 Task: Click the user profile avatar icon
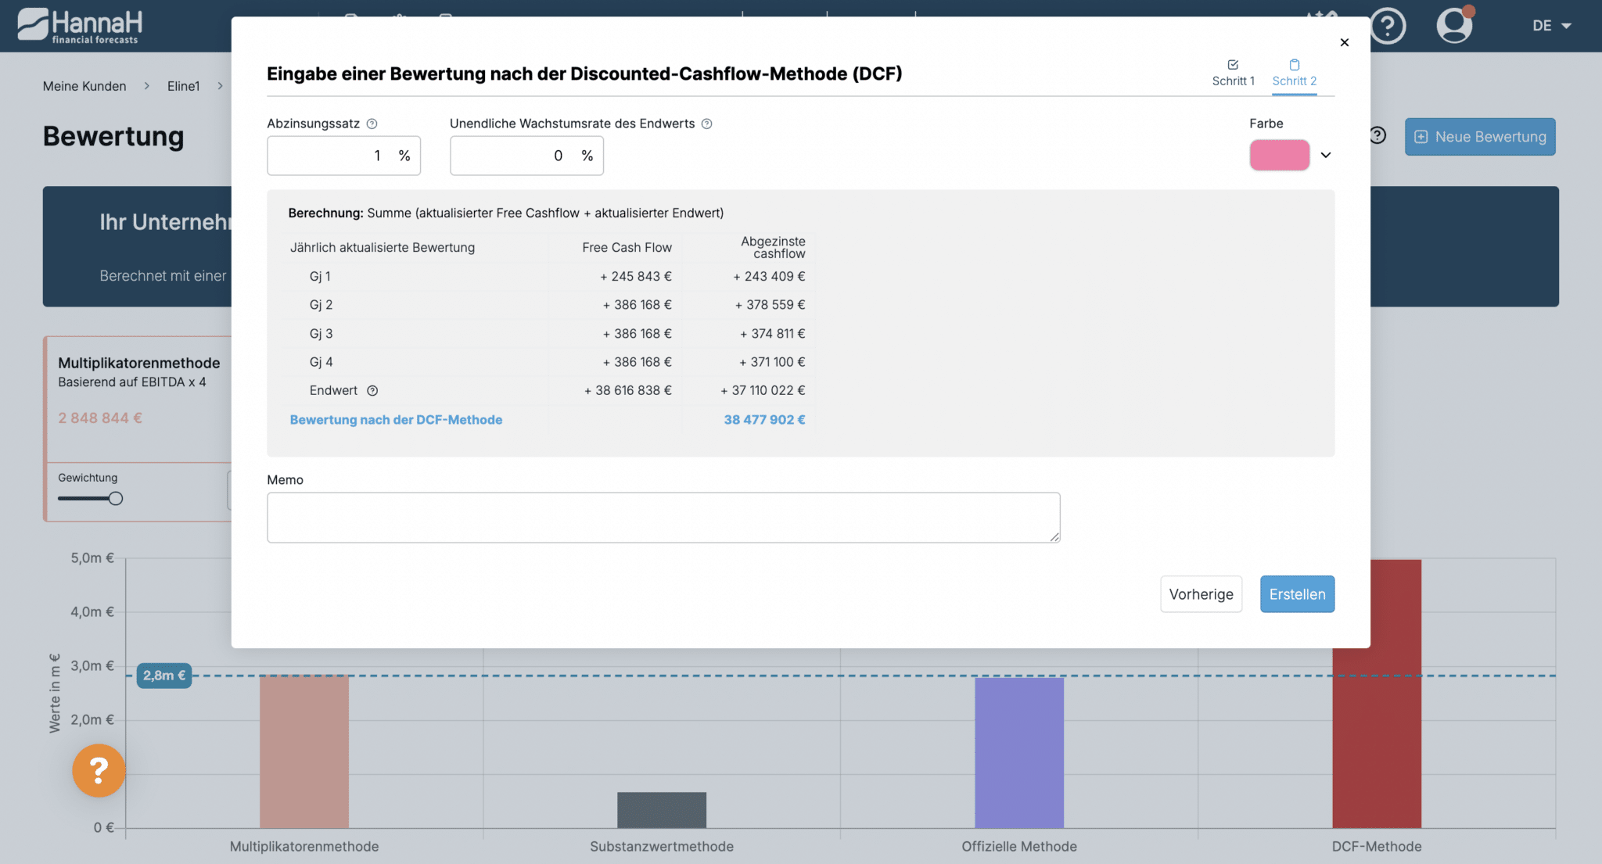point(1454,25)
